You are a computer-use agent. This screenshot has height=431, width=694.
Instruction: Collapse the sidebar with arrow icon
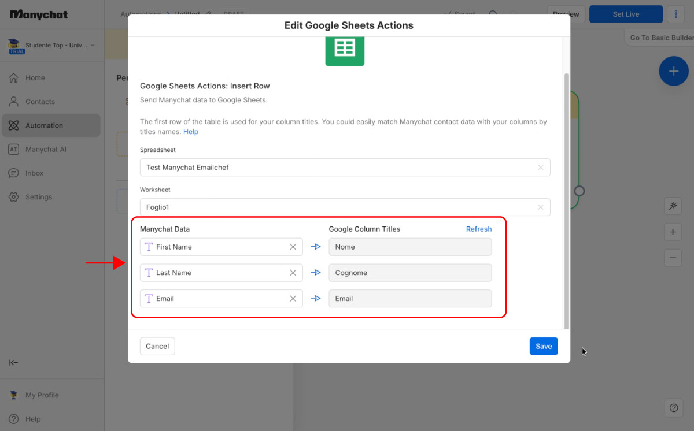point(13,363)
